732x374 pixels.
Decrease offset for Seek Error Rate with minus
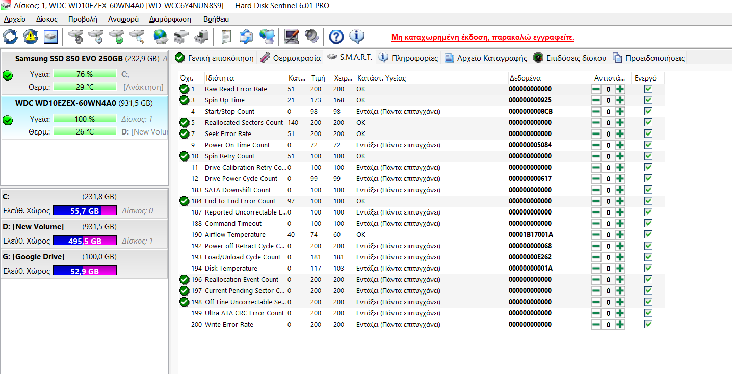[x=596, y=134]
